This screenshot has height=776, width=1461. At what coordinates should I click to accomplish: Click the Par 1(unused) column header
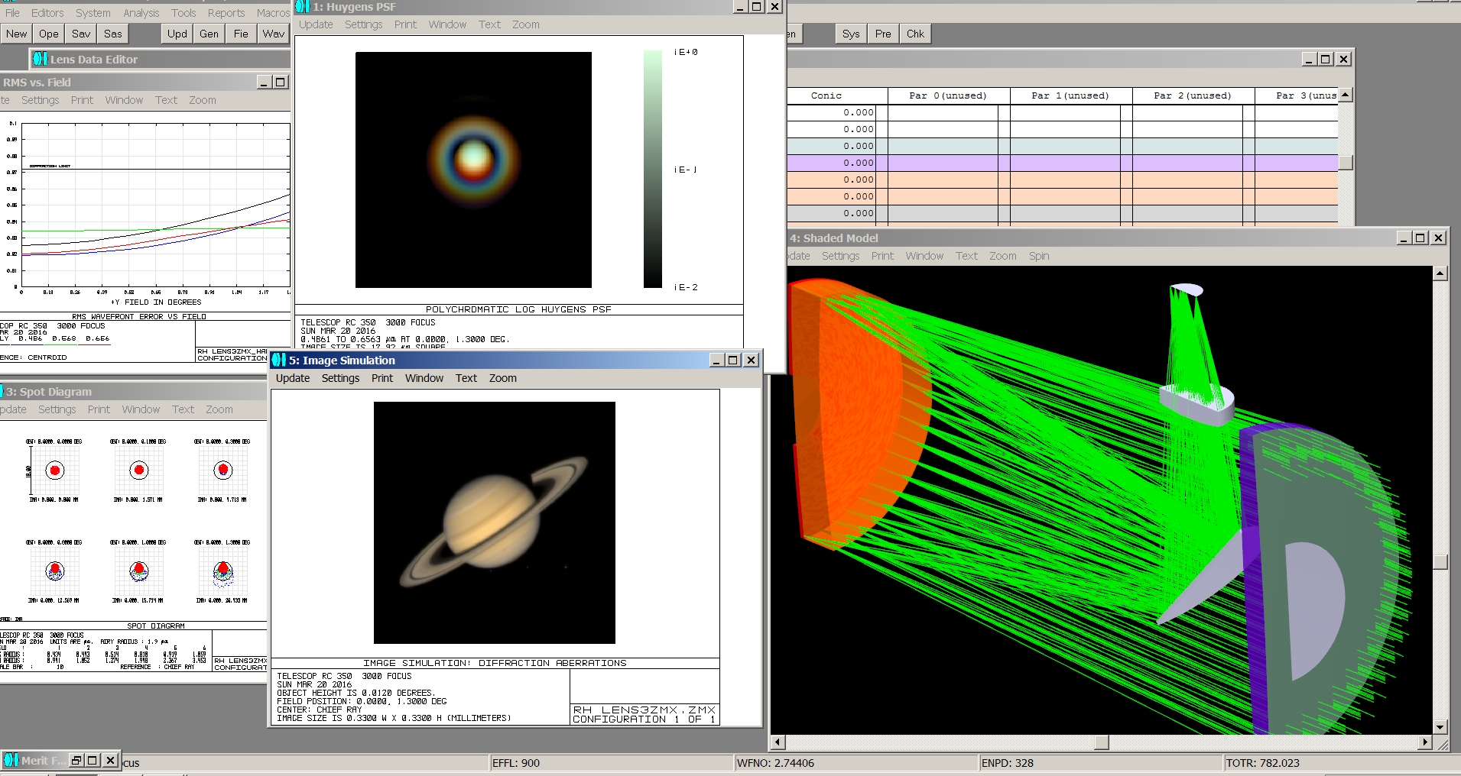pyautogui.click(x=1070, y=95)
